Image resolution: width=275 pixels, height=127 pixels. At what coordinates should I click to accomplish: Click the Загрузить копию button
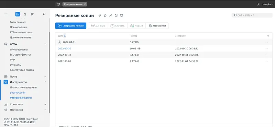71,26
